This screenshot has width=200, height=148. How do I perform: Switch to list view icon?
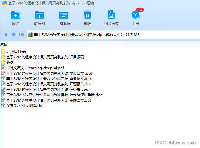tap(22, 34)
